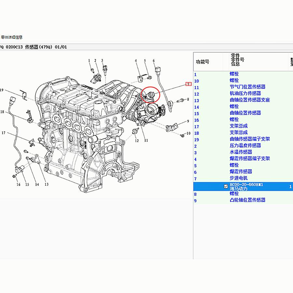Click callout number 4 on the diagram
The width and height of the screenshot is (293, 293).
[x=136, y=61]
